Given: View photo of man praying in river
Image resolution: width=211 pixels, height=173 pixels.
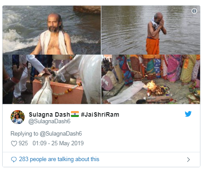Looking at the screenshot, I should tap(151, 30).
